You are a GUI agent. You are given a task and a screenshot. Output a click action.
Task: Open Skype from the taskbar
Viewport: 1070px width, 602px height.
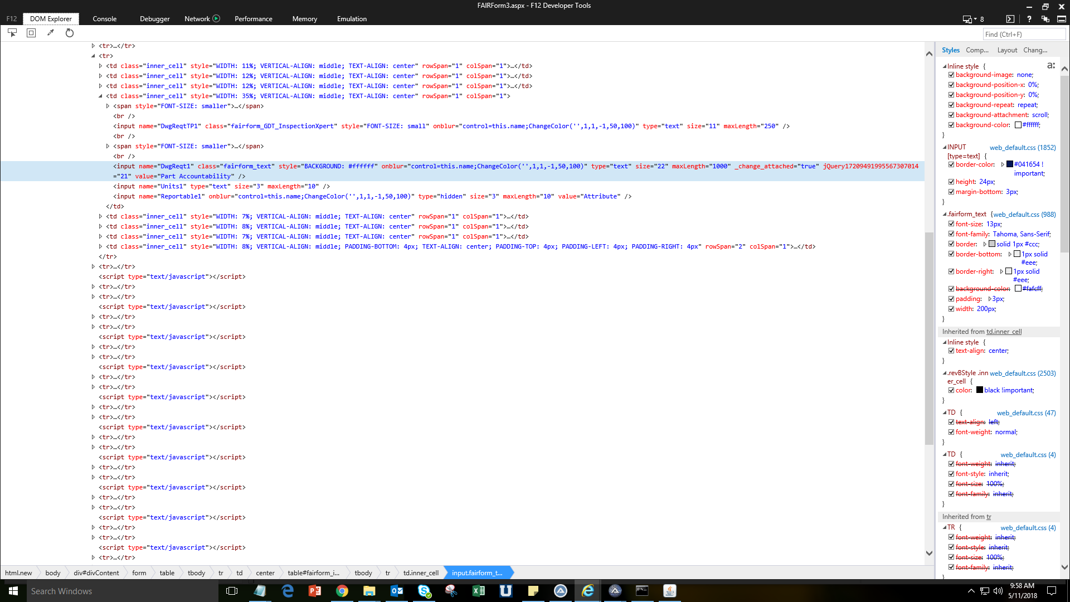[x=424, y=591]
